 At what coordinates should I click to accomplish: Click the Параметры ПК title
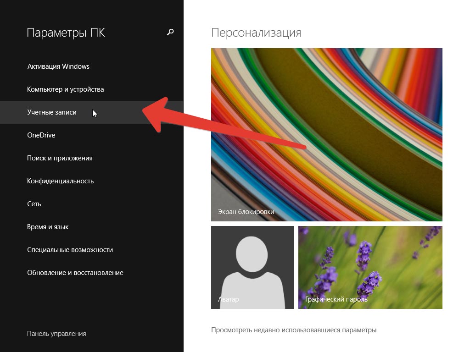[x=66, y=33]
